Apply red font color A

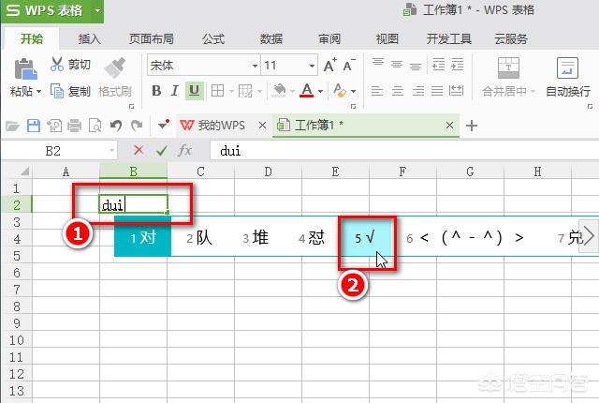click(x=306, y=91)
